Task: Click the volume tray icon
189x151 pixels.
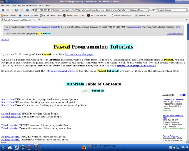Action: click(174, 148)
